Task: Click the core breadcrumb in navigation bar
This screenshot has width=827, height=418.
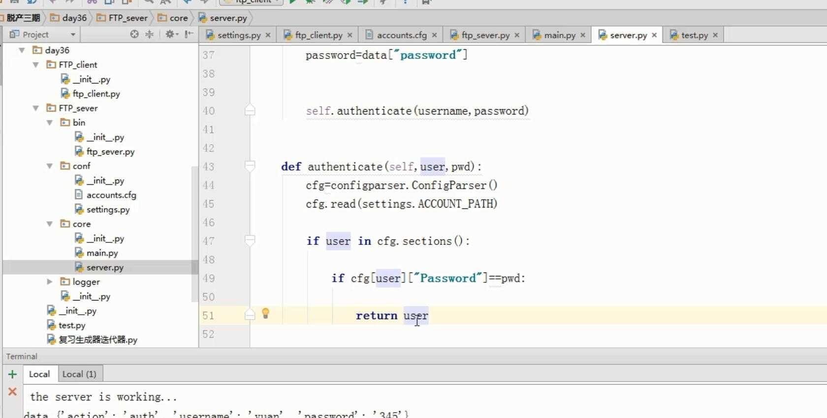Action: 173,18
